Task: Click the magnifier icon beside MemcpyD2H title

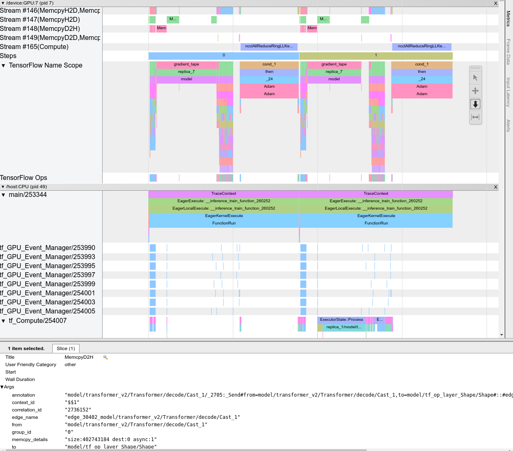Action: [105, 358]
